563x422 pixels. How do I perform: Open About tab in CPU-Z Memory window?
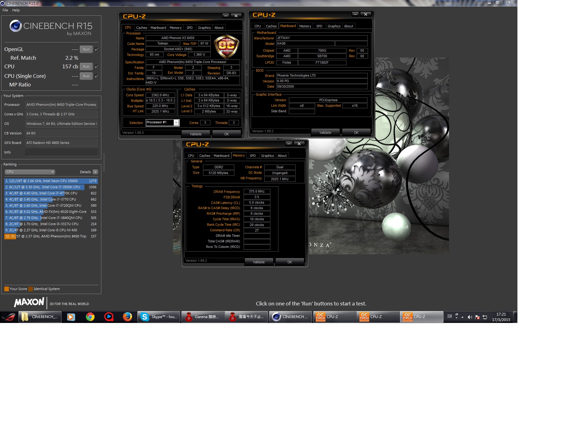tap(282, 156)
